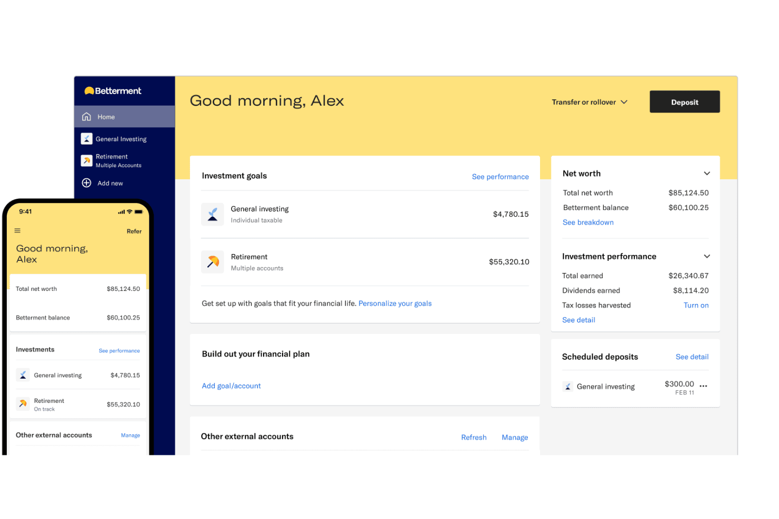The width and height of the screenshot is (779, 519).
Task: Open the scheduled deposit three-dot menu
Action: (703, 386)
